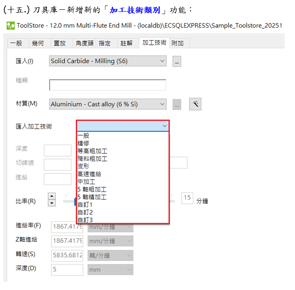Click the 深度(D) value field
Image resolution: width=295 pixels, height=290 pixels.
pos(67,270)
